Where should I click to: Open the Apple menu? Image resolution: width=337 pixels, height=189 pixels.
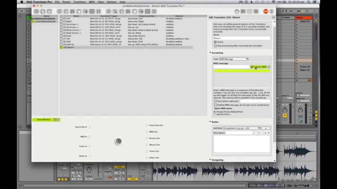22,2
